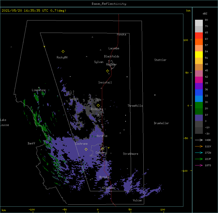Click the blue 36 dBZ color swatch

(199, 92)
